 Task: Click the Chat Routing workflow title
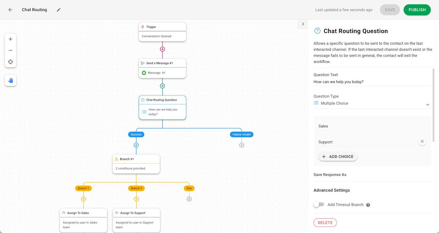pyautogui.click(x=34, y=10)
